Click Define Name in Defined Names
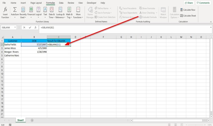Screen dimensions: 213x126 pyautogui.click(x=103, y=8)
